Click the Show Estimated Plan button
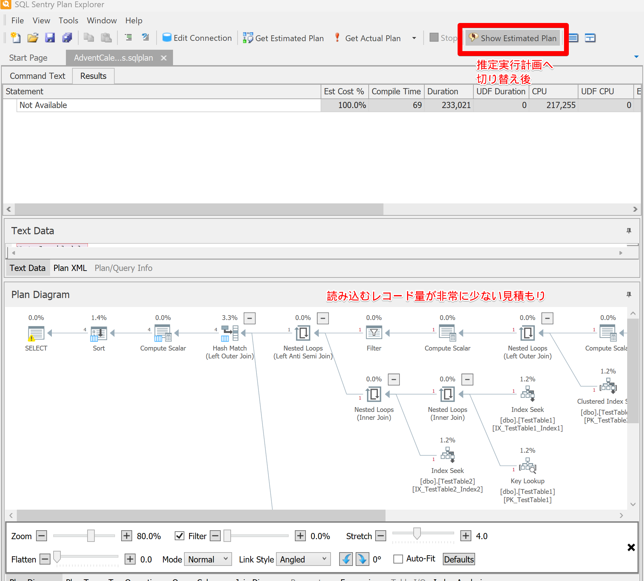The image size is (644, 581). 513,38
